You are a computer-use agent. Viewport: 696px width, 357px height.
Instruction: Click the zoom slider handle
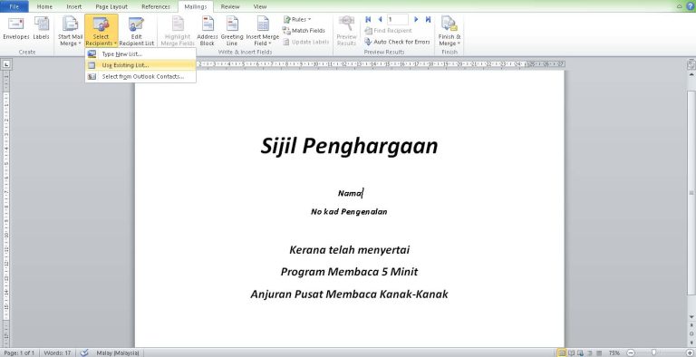(x=653, y=353)
